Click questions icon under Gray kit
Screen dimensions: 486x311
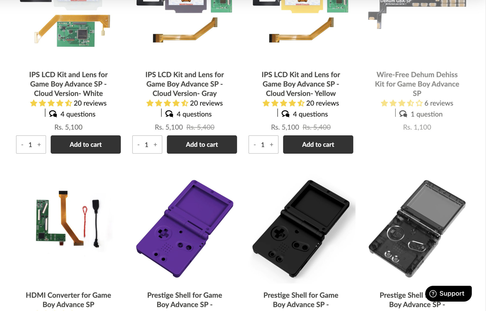pos(169,114)
